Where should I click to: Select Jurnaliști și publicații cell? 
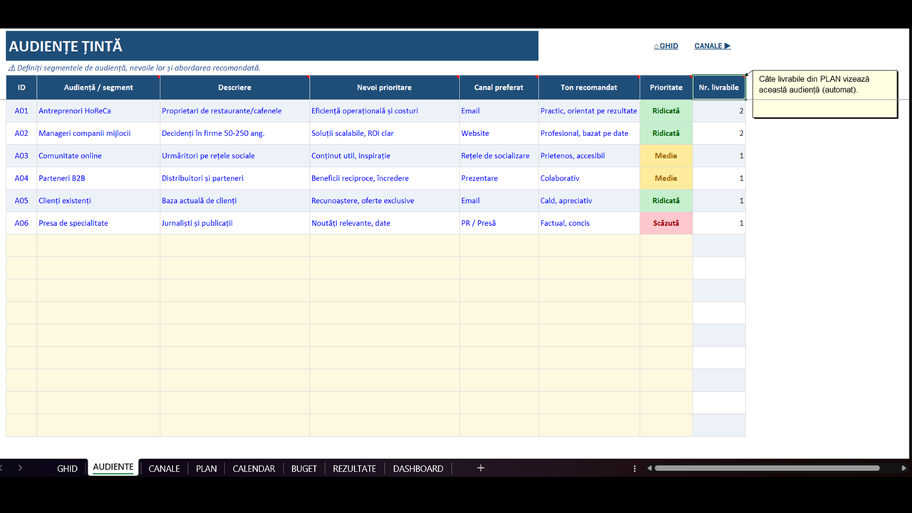(235, 223)
